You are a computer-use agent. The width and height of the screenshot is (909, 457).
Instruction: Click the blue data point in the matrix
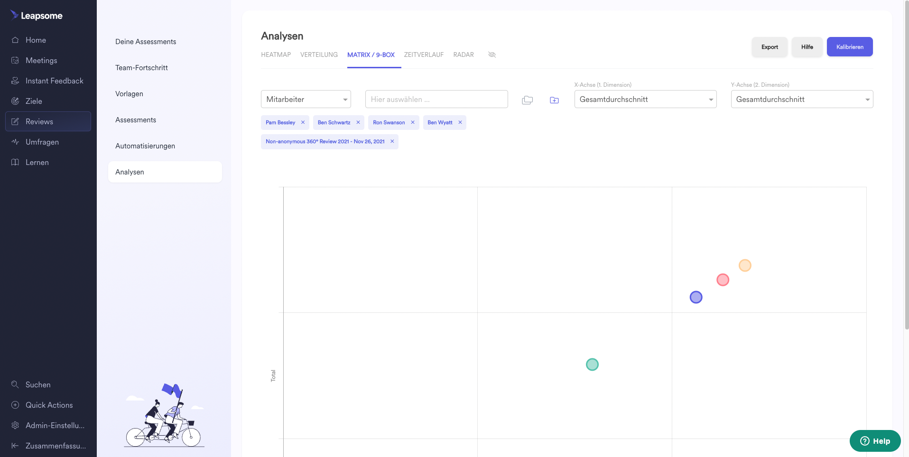point(696,297)
